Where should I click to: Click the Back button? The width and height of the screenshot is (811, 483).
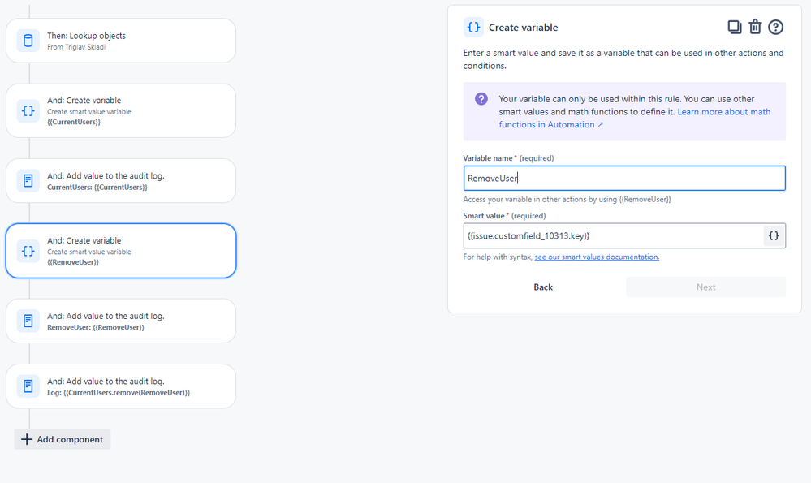[543, 287]
